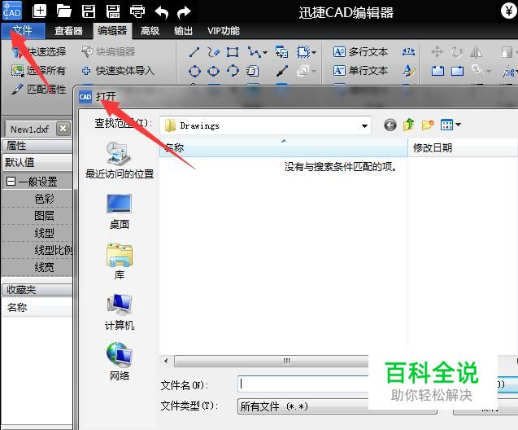Open the 文件类型 所有文件 dropdown

click(337, 406)
